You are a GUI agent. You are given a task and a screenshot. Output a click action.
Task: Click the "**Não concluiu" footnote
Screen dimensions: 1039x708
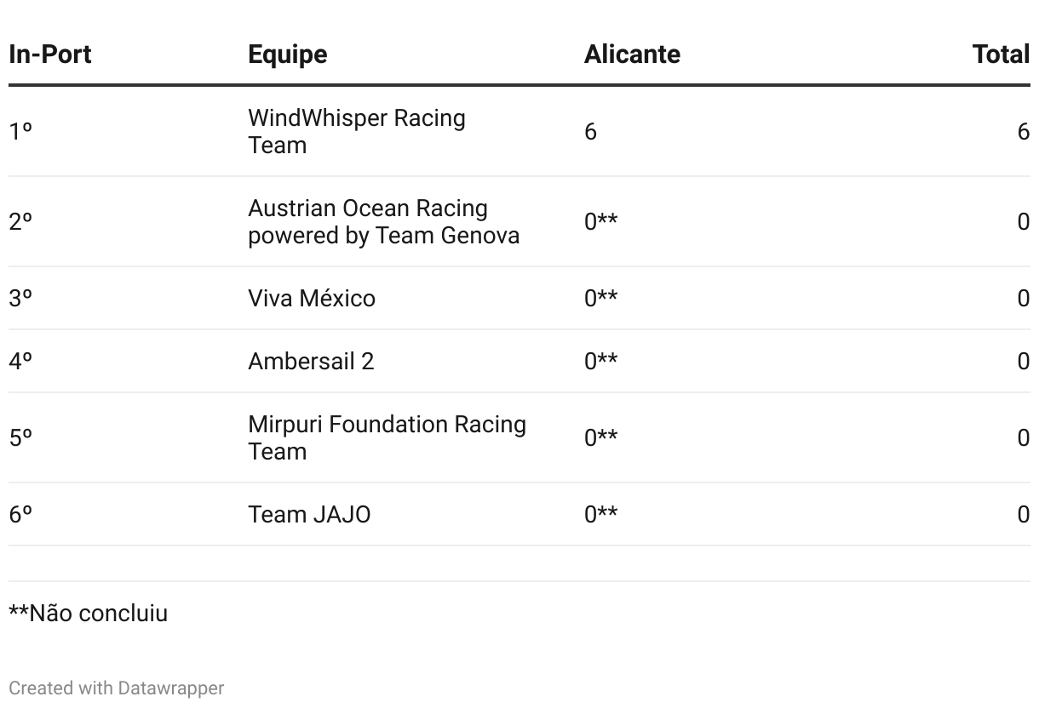88,614
